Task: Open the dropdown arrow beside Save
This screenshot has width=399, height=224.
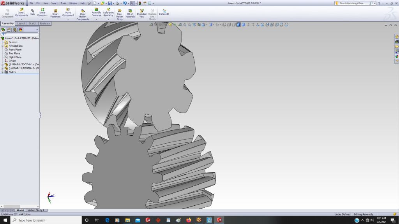Action: click(113, 3)
